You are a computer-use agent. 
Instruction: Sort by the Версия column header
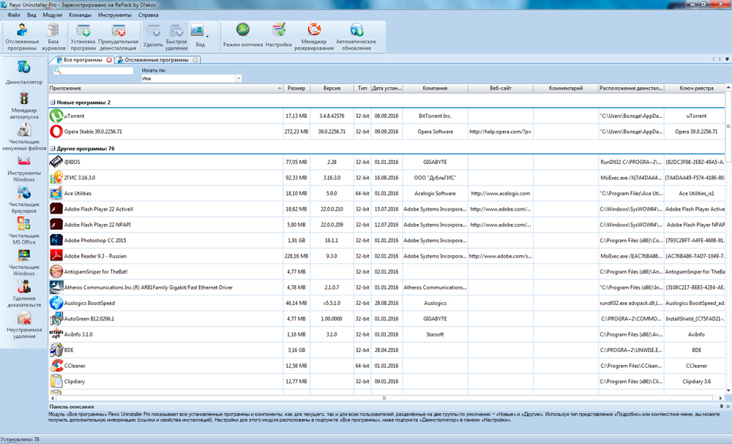click(x=332, y=89)
